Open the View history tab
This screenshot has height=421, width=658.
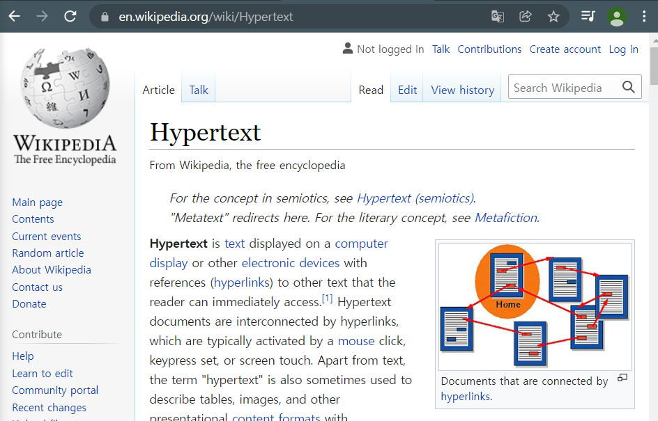coord(462,90)
